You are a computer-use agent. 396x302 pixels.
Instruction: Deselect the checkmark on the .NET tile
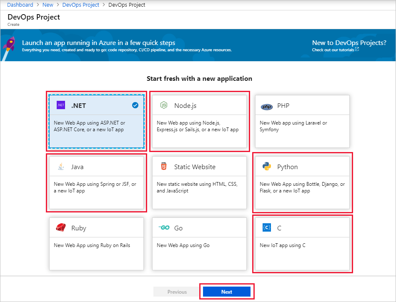point(135,105)
